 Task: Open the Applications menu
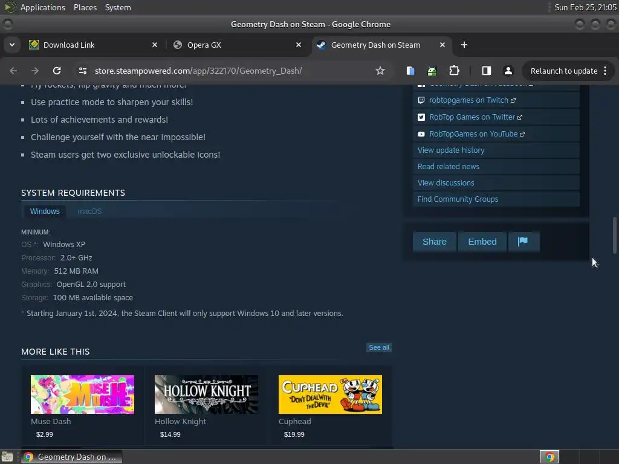[x=43, y=7]
